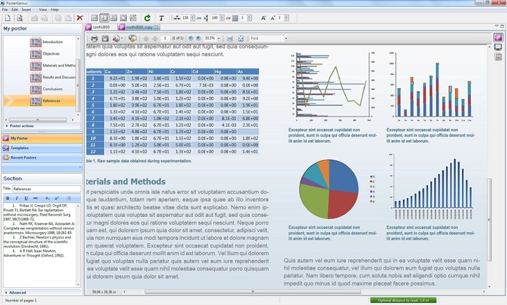
Task: Apply bold formatting in Section editor
Action: click(8, 198)
